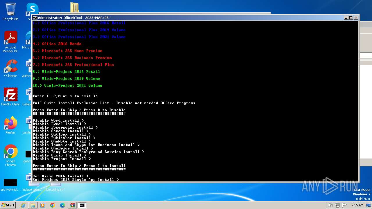The width and height of the screenshot is (372, 209).
Task: Open File Explorer from the taskbar
Action: tap(33, 205)
